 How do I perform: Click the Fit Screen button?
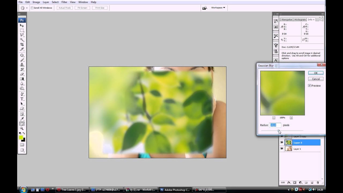coord(82,8)
